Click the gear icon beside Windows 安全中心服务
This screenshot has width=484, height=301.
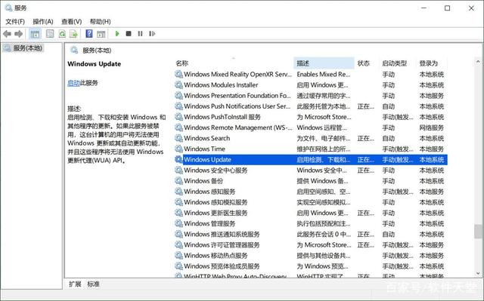click(x=178, y=170)
